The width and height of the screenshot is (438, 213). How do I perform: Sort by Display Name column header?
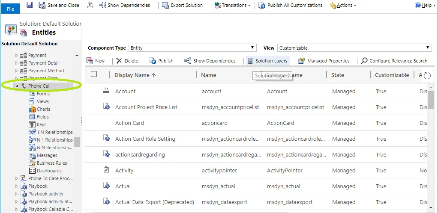click(135, 75)
